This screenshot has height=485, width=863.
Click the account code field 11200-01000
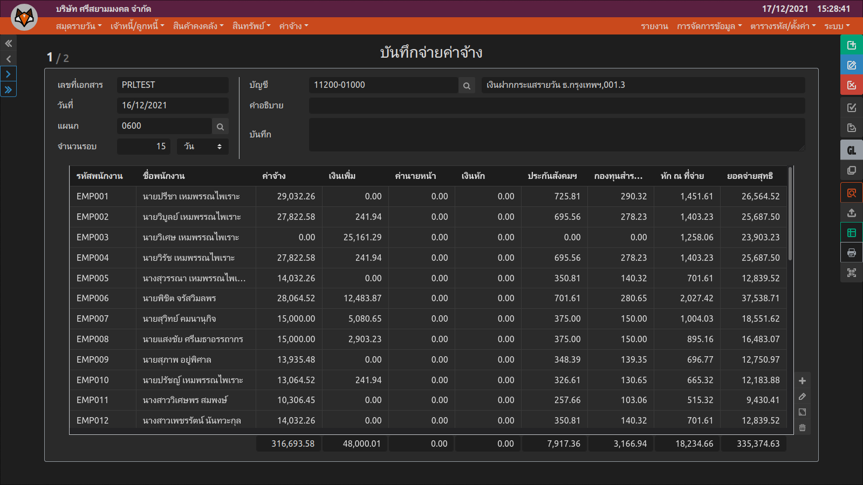383,85
